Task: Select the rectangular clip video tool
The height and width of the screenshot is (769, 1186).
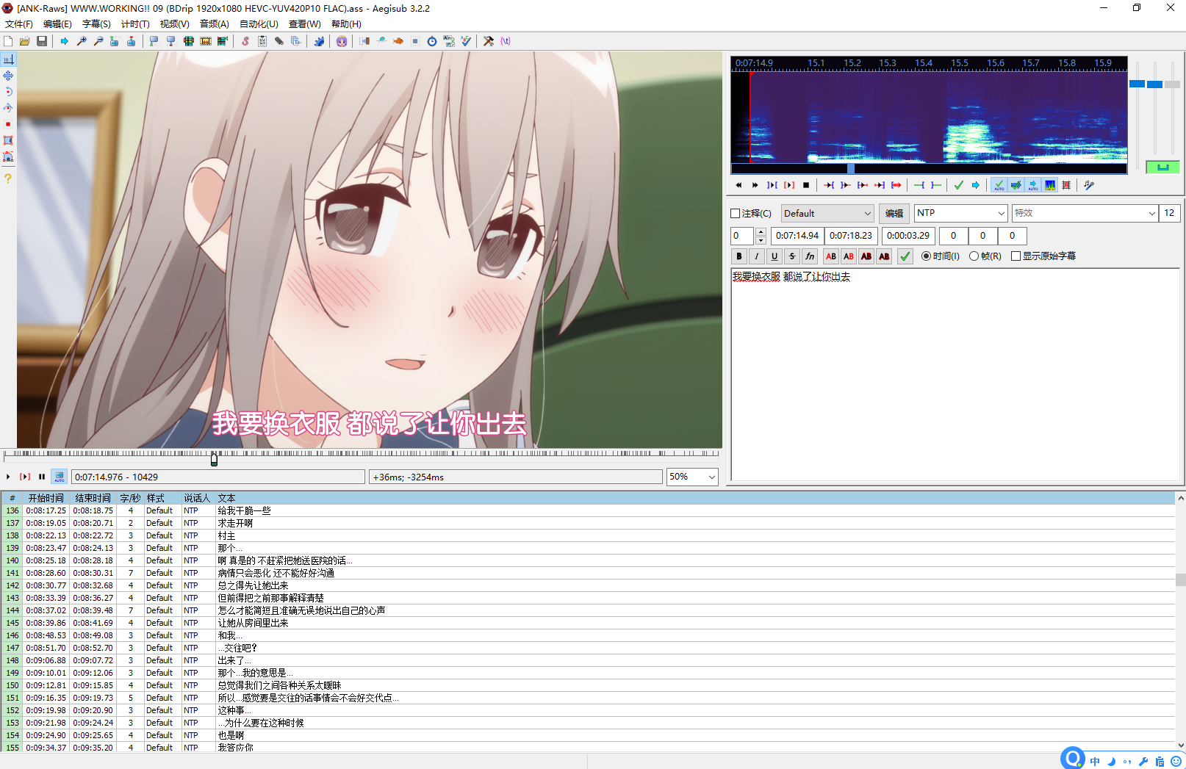Action: tap(8, 140)
